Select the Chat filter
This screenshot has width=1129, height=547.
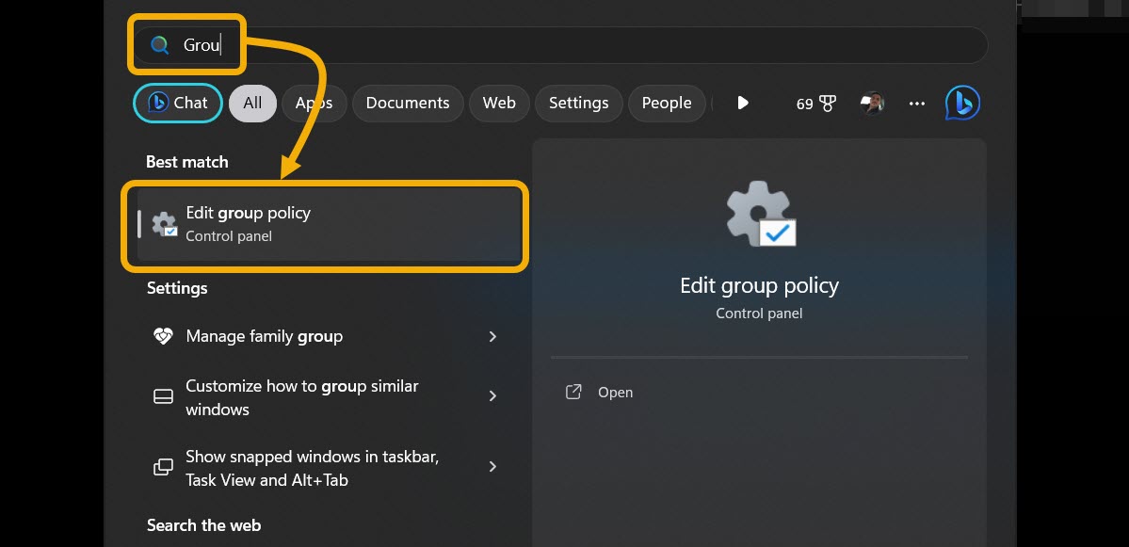177,103
